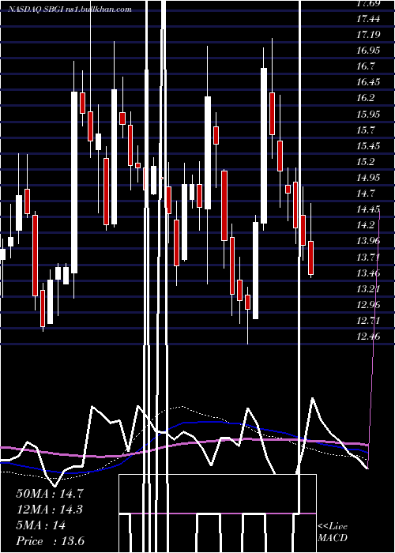Click the 12.96 price axis label
Screen dimensions: 395x553
pyautogui.click(x=368, y=305)
